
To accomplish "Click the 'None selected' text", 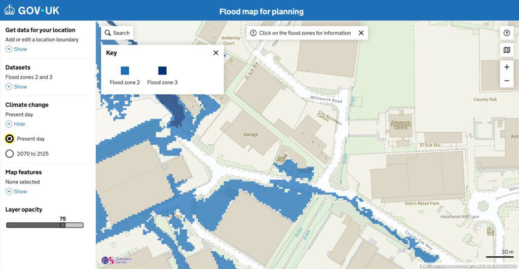I will [x=22, y=182].
